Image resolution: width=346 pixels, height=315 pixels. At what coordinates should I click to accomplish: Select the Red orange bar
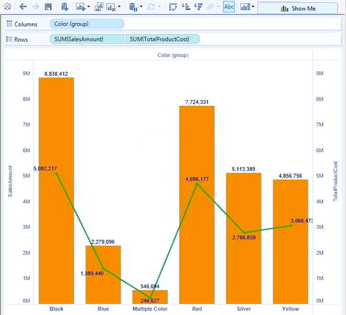pyautogui.click(x=197, y=205)
